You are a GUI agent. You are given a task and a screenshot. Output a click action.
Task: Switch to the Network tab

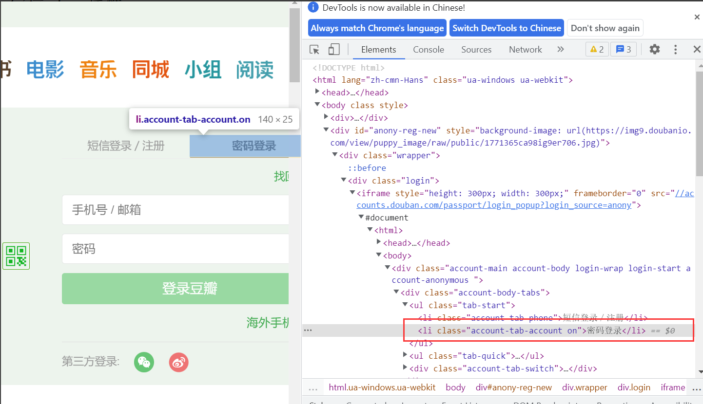pyautogui.click(x=526, y=49)
